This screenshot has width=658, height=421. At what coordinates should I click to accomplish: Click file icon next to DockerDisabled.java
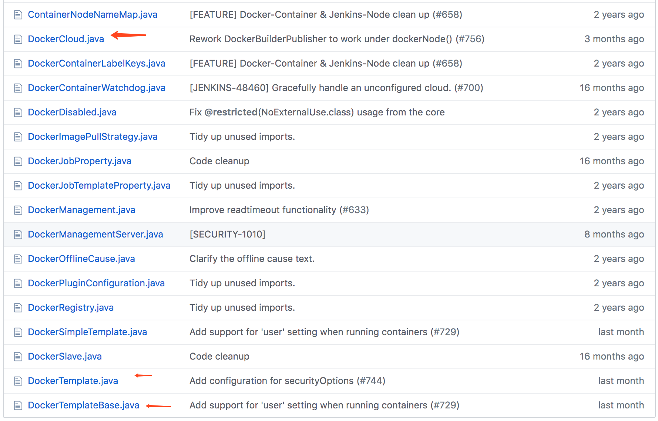(18, 112)
